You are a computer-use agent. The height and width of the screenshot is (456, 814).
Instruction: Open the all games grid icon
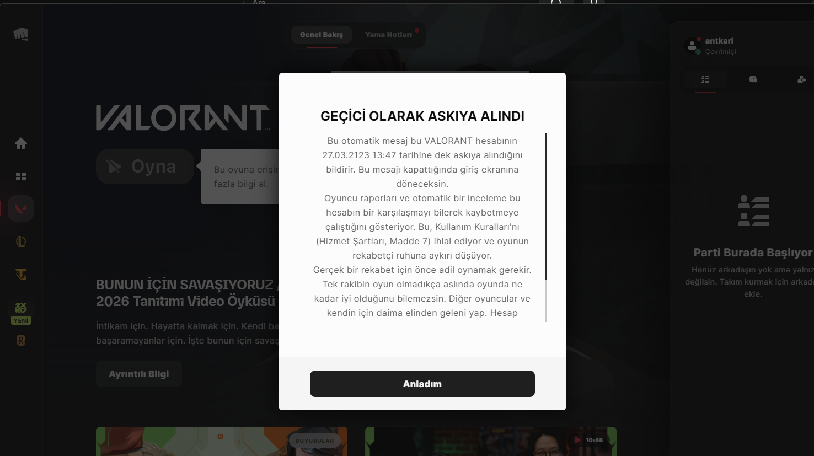coord(21,176)
